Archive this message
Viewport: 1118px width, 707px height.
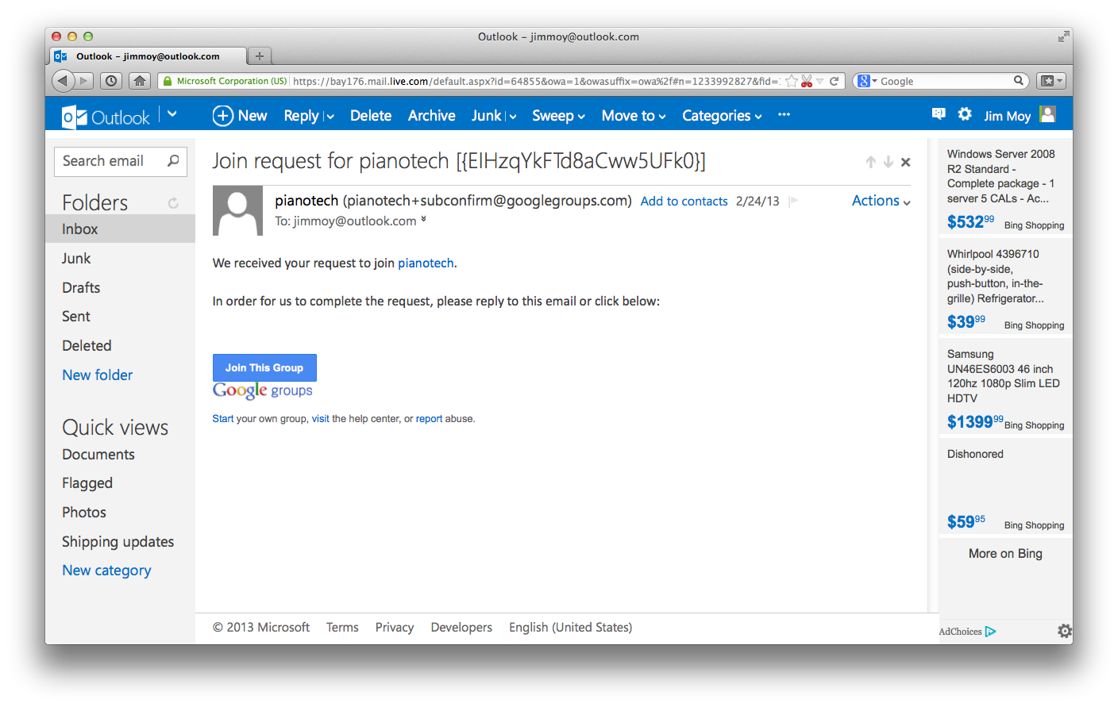point(431,116)
